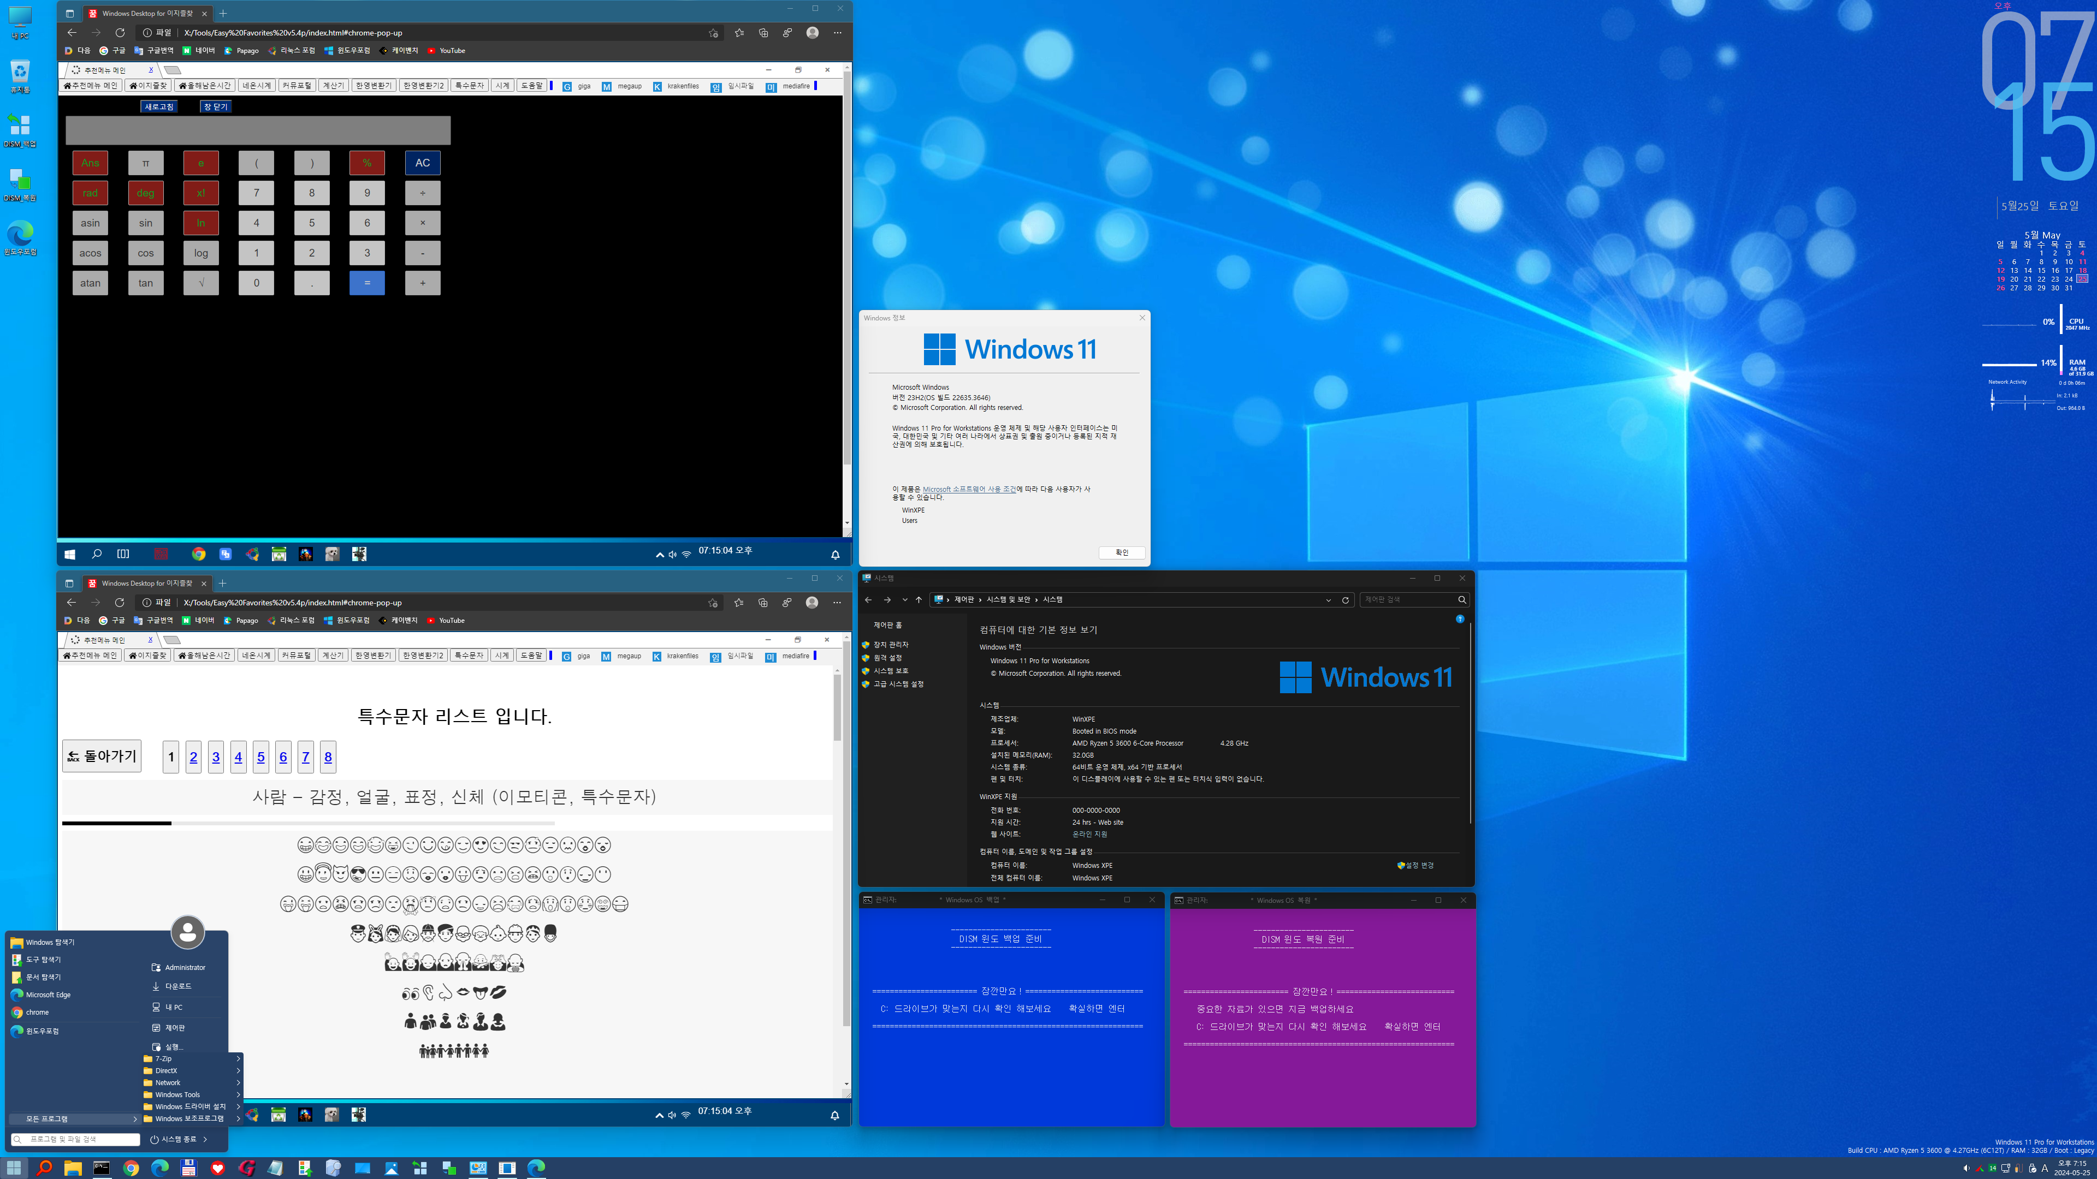Expand the DirectX folder in start menu
This screenshot has width=2097, height=1179.
[192, 1071]
